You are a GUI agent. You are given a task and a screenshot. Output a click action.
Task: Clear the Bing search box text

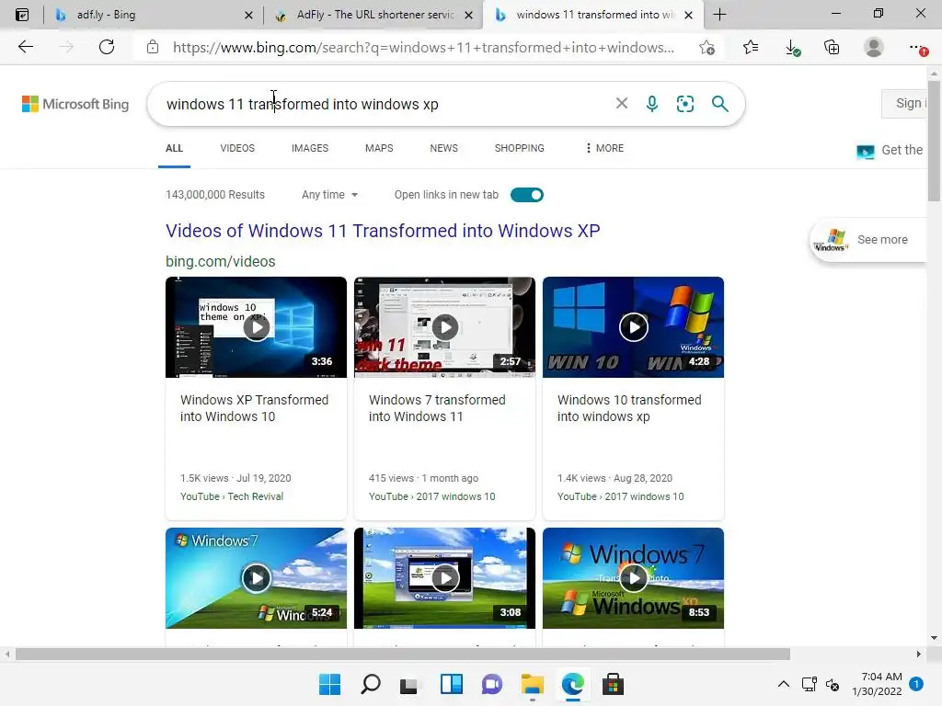pyautogui.click(x=622, y=103)
